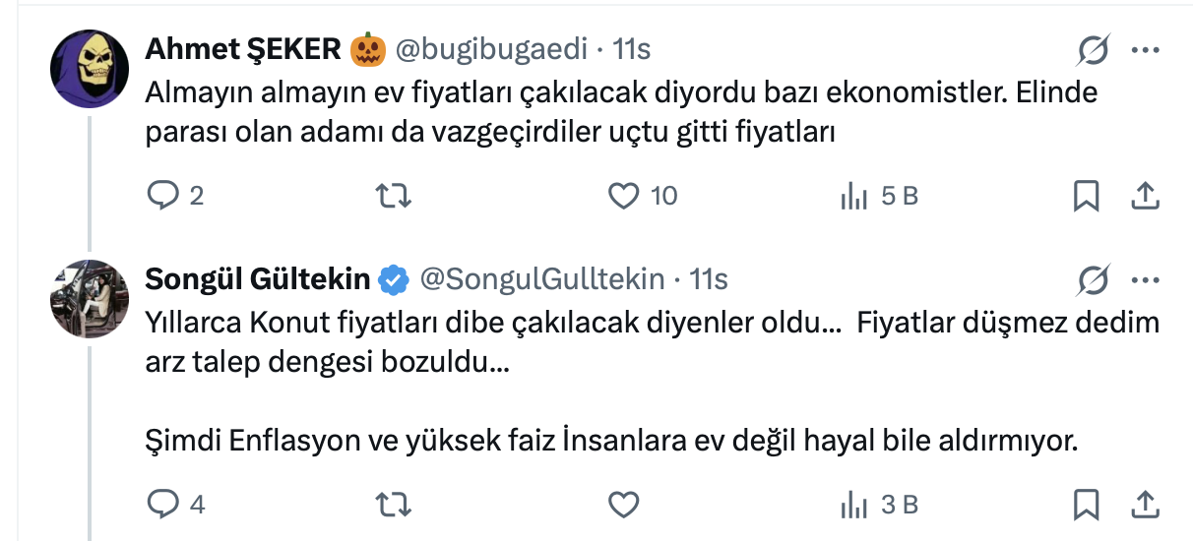Open more options for Songül Gültekin's tweet
1193x541 pixels.
(x=1145, y=280)
